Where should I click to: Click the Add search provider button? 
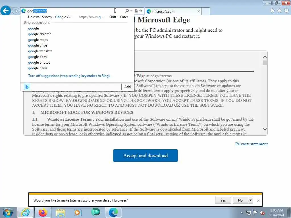tap(128, 87)
